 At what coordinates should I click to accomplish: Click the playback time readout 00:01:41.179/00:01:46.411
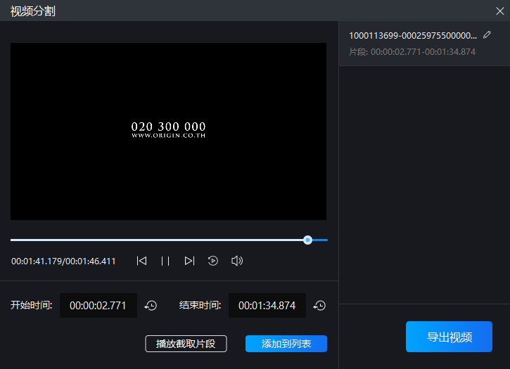tap(63, 261)
